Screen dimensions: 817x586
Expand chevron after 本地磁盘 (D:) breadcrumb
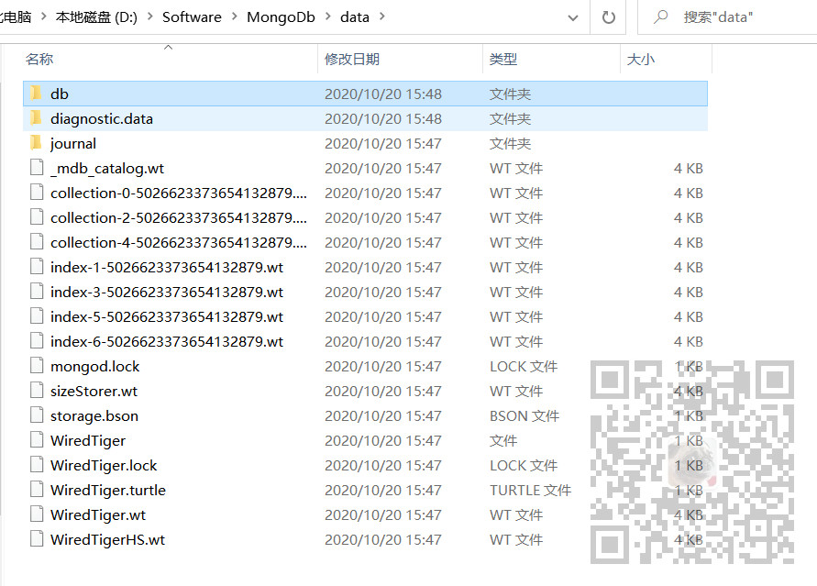[x=150, y=17]
